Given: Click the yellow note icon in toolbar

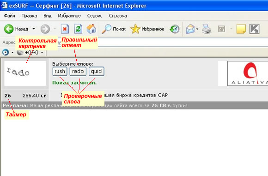Looking at the screenshot, I should pyautogui.click(x=241, y=29).
